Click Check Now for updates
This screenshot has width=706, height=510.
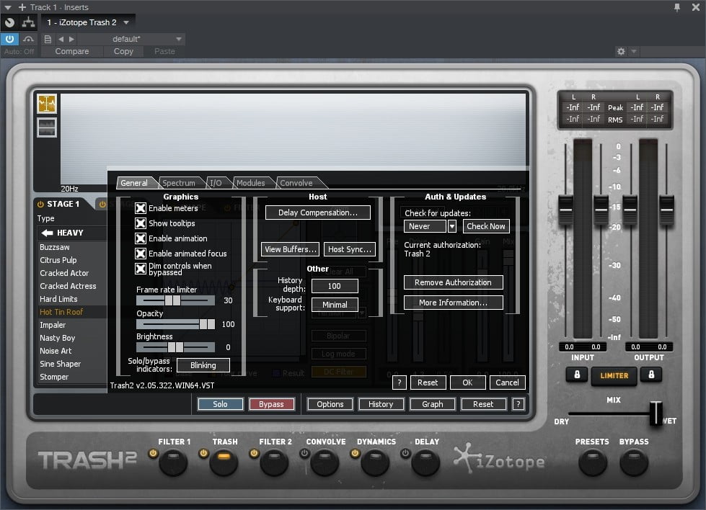[486, 226]
